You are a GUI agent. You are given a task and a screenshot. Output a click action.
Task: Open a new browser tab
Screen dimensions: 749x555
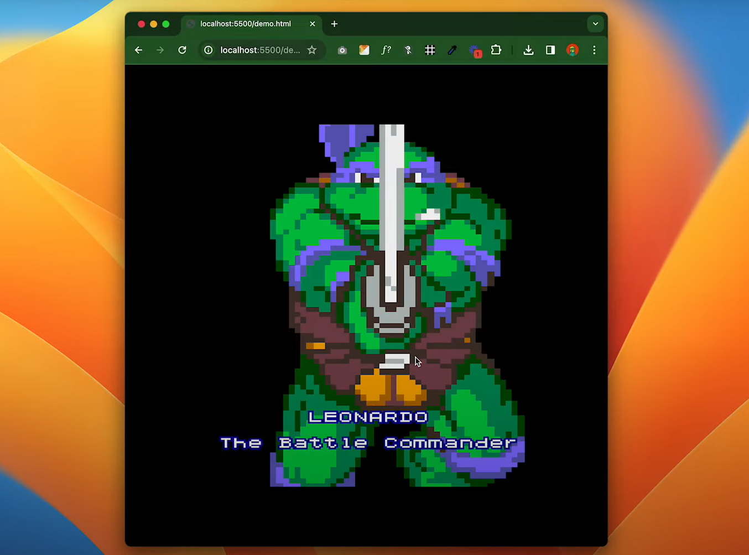(x=334, y=24)
